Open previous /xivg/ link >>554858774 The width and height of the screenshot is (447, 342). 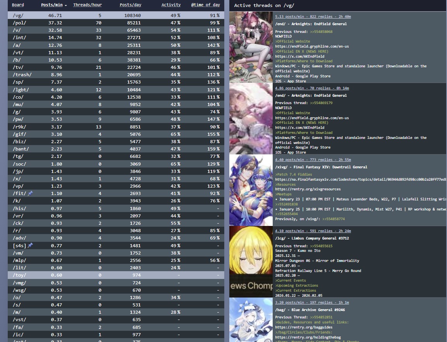tap(334, 219)
